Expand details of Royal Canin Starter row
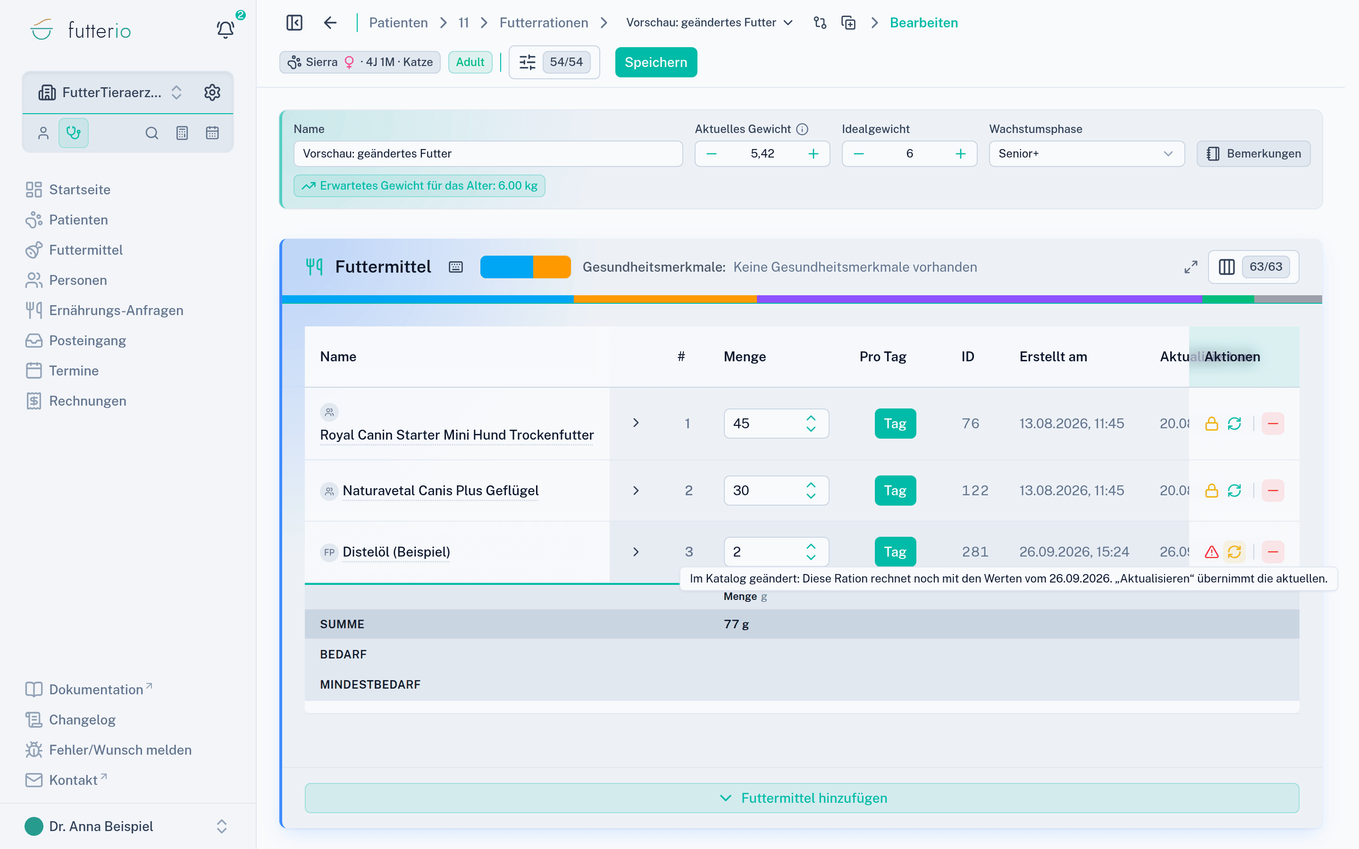 pyautogui.click(x=636, y=423)
